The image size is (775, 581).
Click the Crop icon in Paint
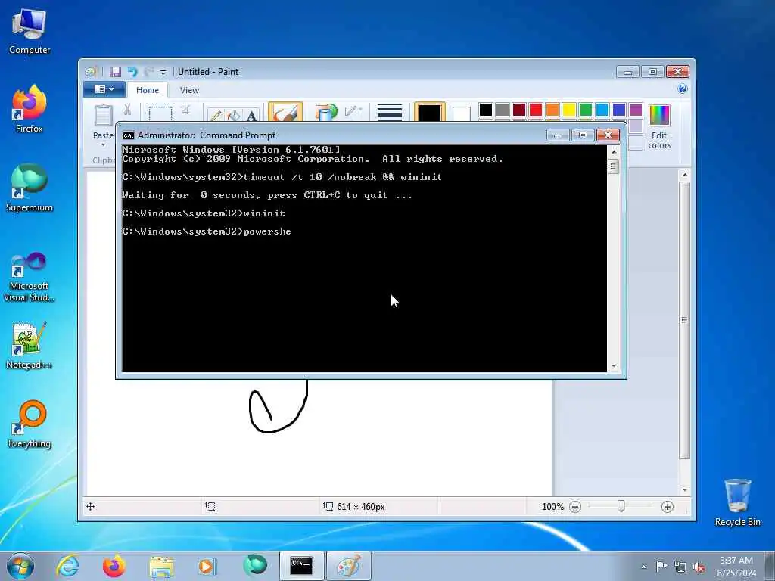pos(185,109)
